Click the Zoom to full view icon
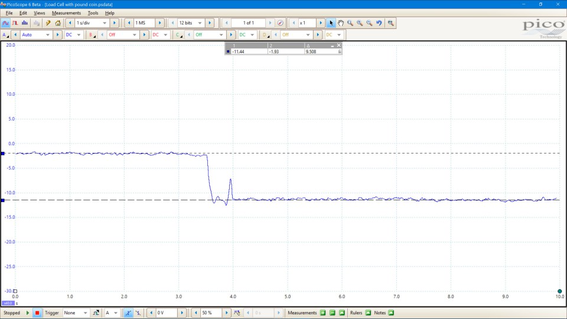This screenshot has width=567, height=319. [390, 23]
